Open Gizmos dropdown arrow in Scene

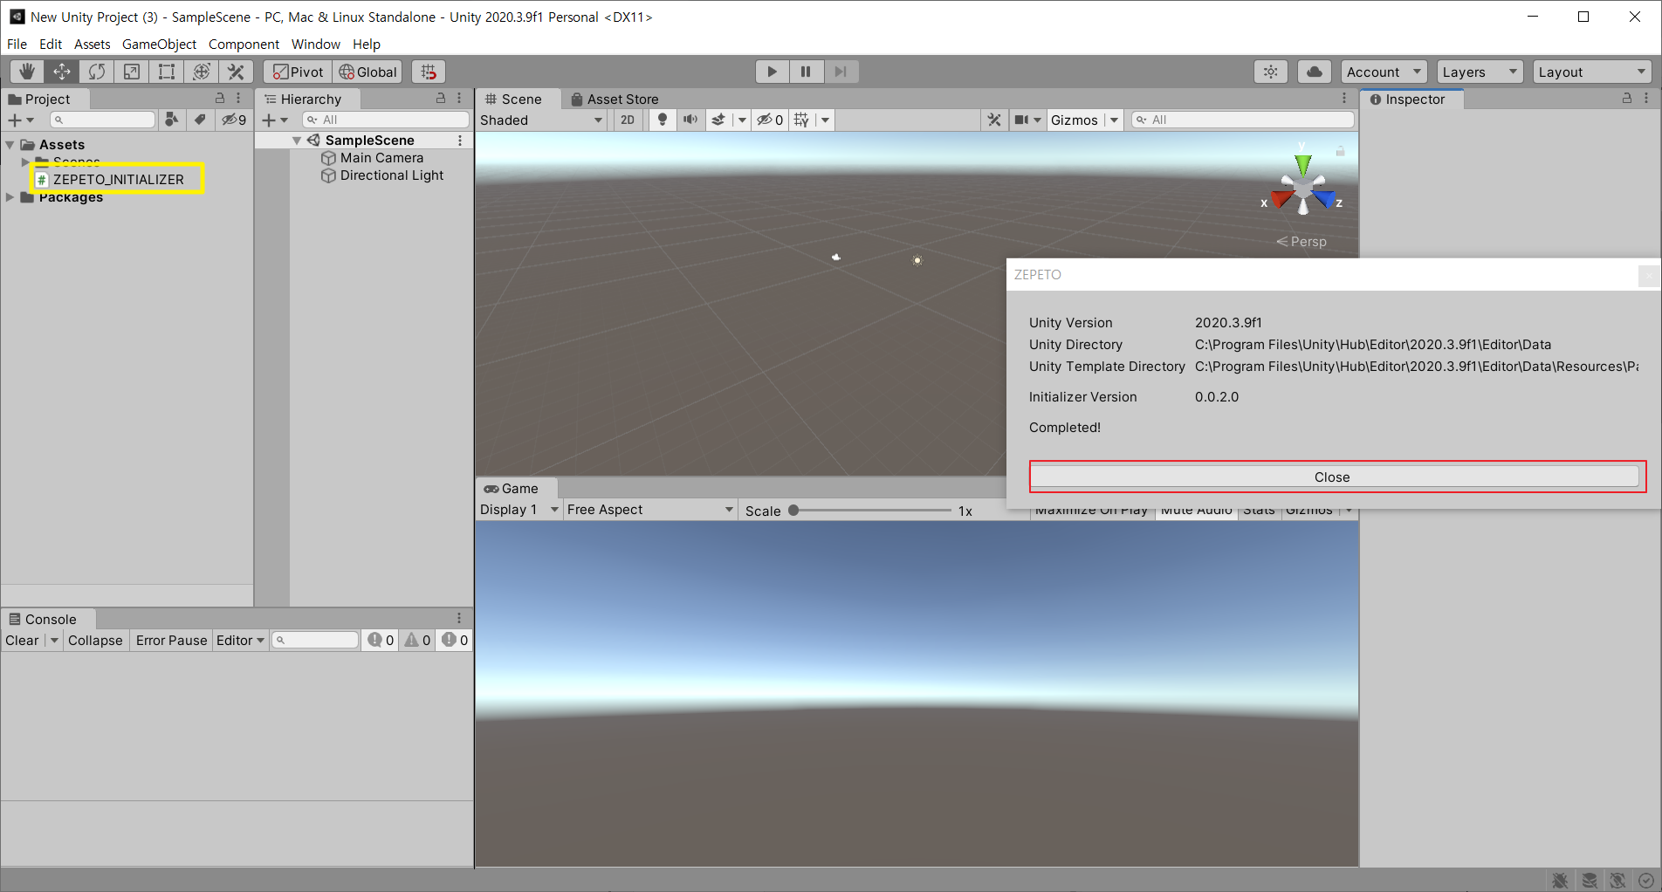[x=1114, y=120]
